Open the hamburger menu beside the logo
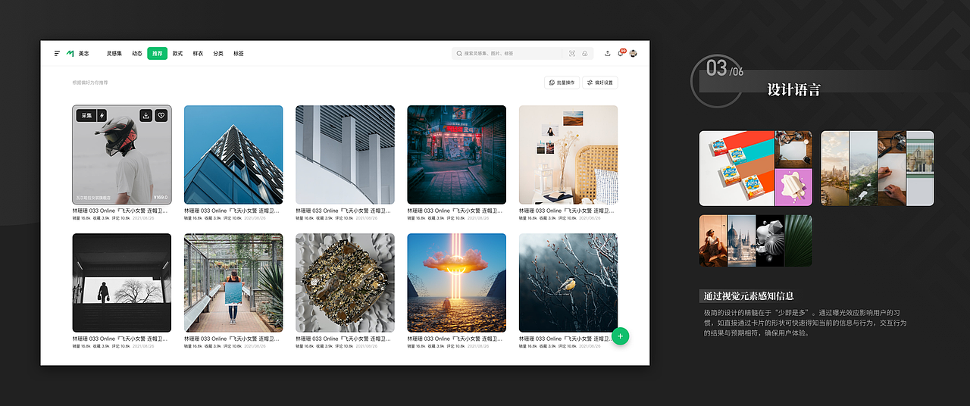This screenshot has height=406, width=970. coord(57,54)
